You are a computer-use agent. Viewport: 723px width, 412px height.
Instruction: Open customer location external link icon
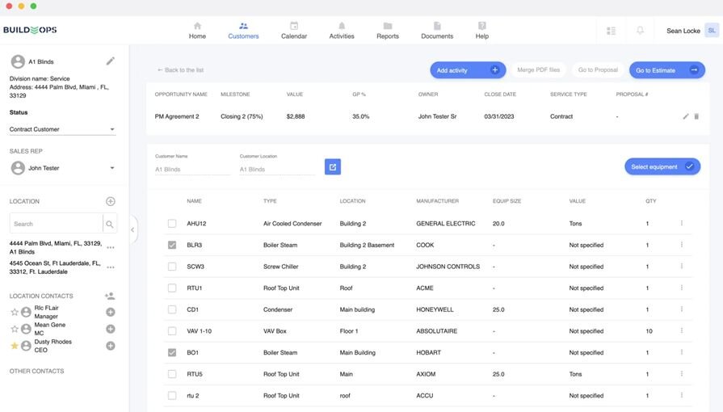[333, 166]
